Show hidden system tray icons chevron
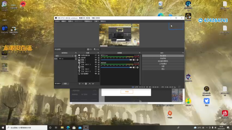The height and width of the screenshot is (130, 232). coord(207,128)
